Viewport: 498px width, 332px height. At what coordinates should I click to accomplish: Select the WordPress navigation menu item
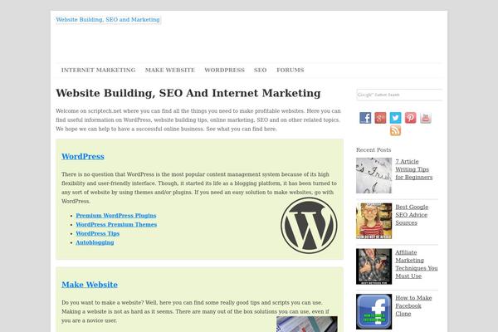(x=225, y=70)
